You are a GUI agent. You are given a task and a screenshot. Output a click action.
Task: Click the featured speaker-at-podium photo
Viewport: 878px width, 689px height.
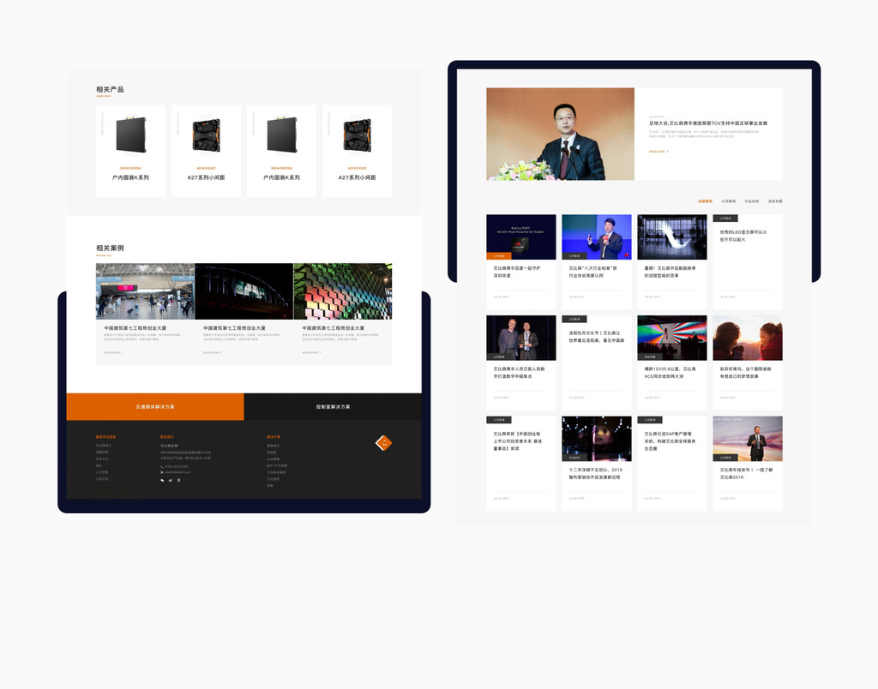560,134
